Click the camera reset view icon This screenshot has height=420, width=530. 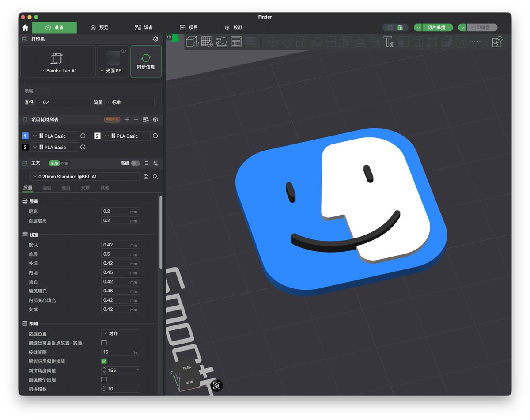[217, 386]
